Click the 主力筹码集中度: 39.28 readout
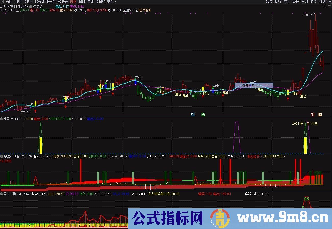This screenshot has height=229, width=332. pos(163,194)
